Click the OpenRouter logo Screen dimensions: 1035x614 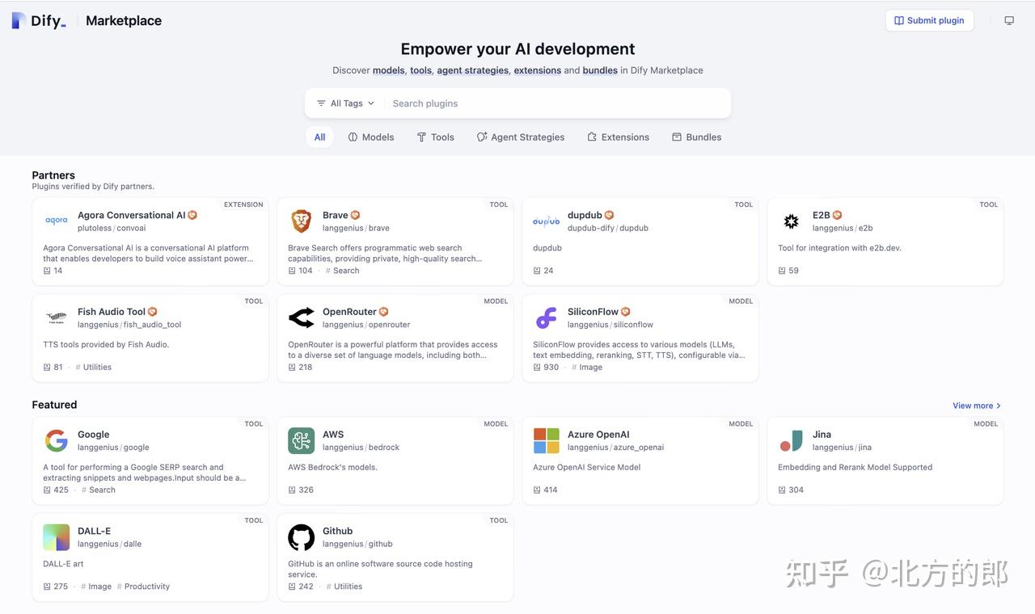tap(302, 318)
